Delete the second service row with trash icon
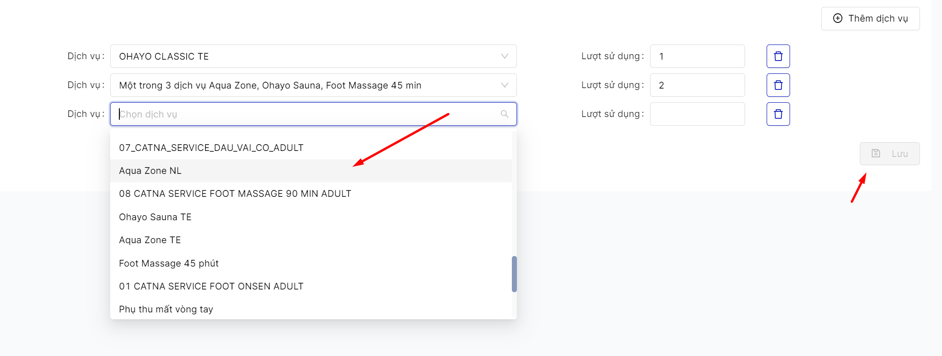The image size is (942, 356). point(778,85)
